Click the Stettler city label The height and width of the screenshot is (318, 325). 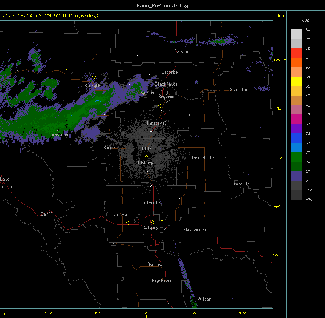click(239, 90)
